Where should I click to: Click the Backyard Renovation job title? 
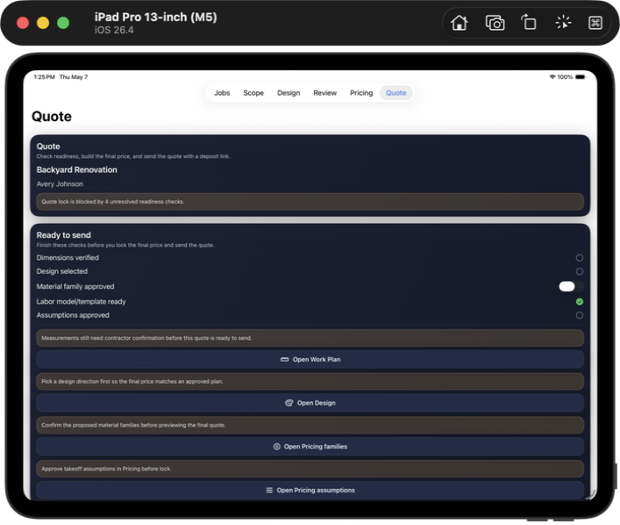click(x=76, y=169)
